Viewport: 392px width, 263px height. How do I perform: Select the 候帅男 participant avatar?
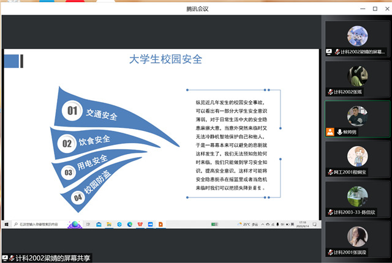point(358,116)
